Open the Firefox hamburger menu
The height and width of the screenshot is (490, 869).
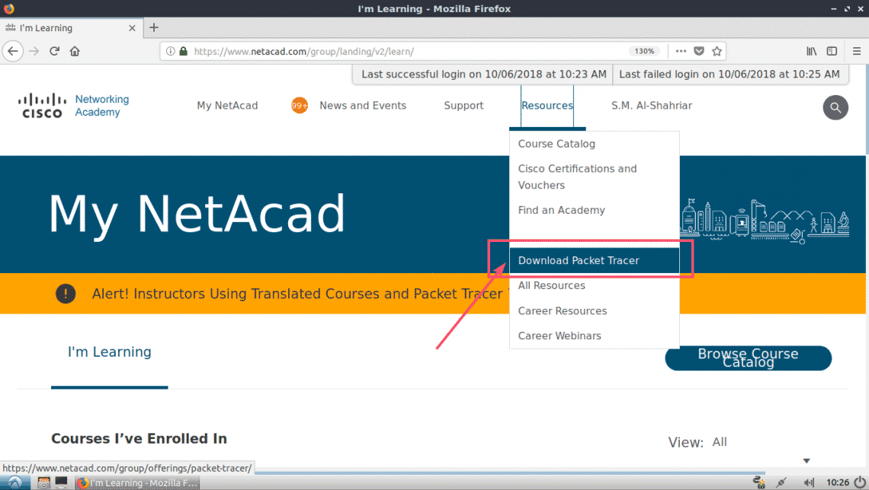coord(857,52)
